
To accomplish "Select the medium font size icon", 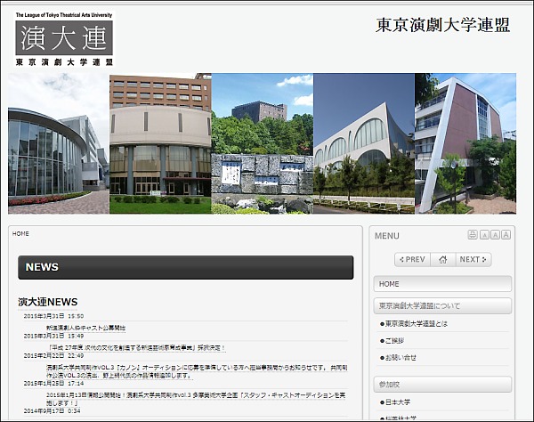I will tap(495, 235).
